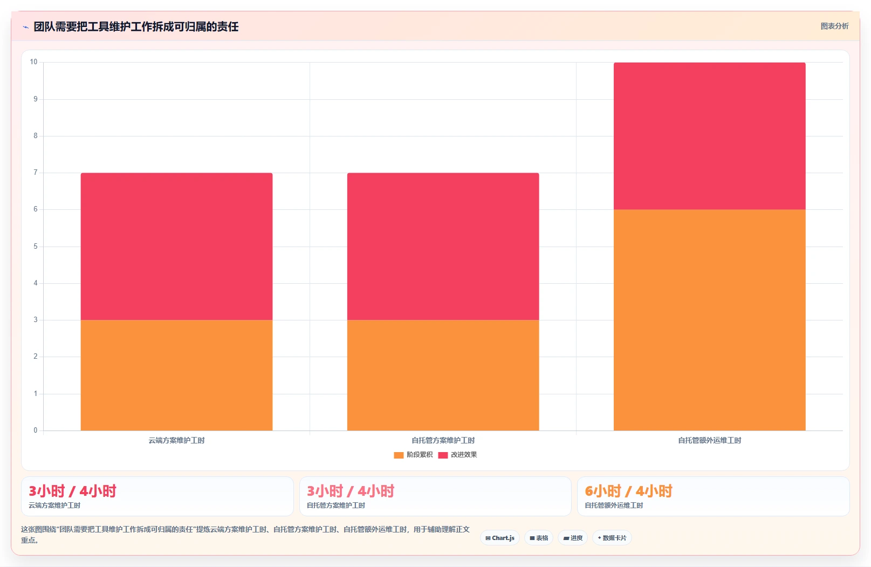Click the 自托管额外运维工时 caption in third card
This screenshot has height=567, width=871.
pyautogui.click(x=614, y=505)
